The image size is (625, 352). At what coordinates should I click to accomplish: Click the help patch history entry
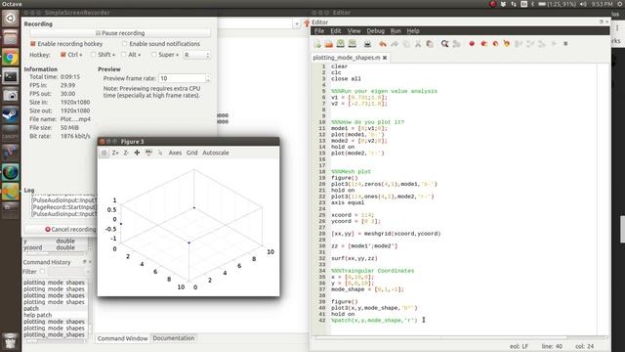click(x=37, y=315)
